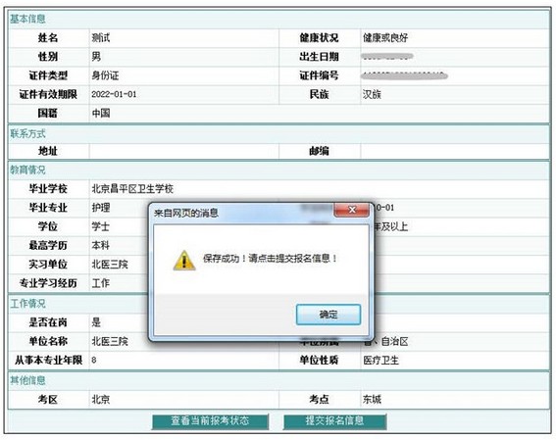This screenshot has width=556, height=440.
Task: Click 北医三院 in the 单位名称 row
Action: (110, 341)
